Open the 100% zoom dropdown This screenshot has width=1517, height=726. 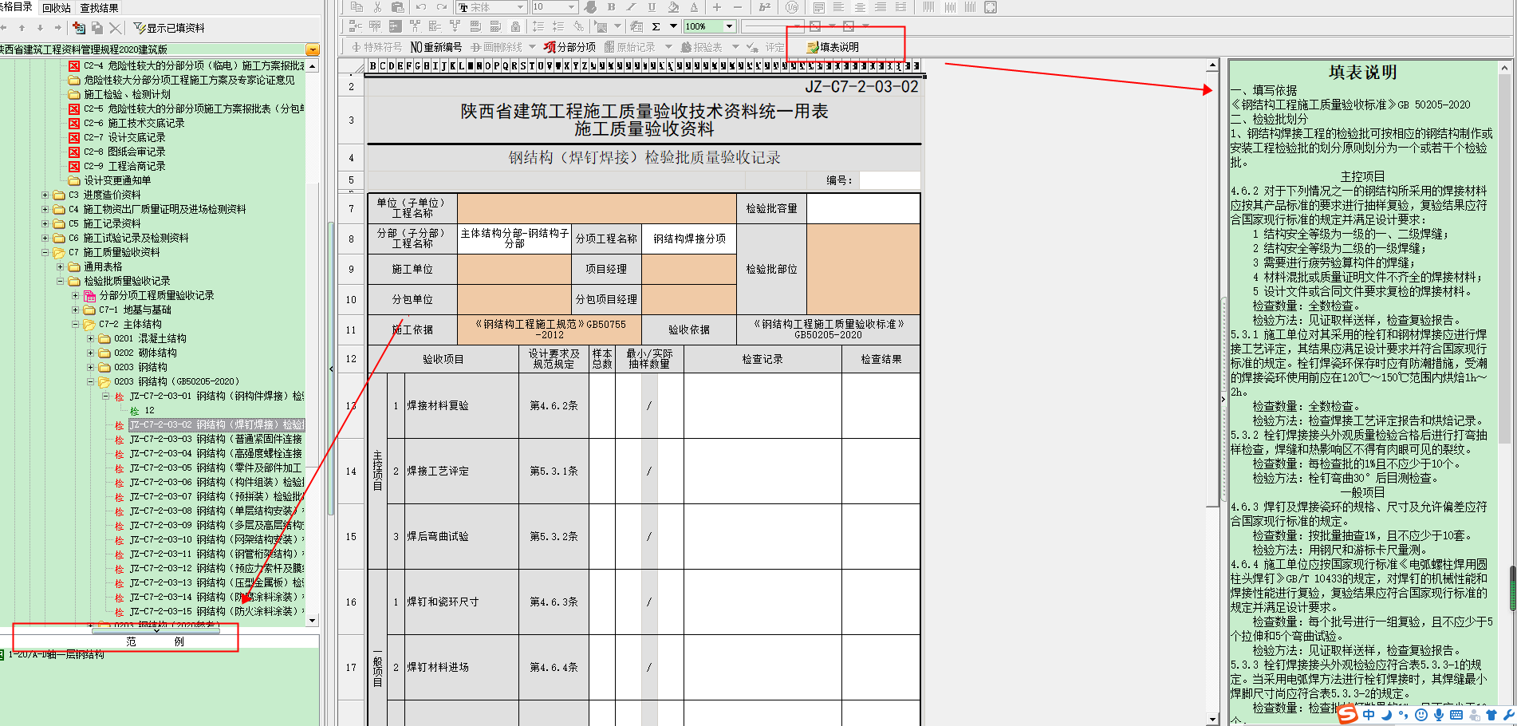(728, 26)
